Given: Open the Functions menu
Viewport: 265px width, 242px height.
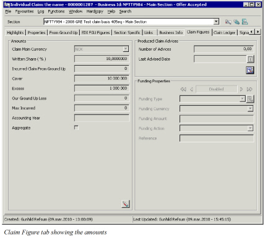Looking at the screenshot, I should click(x=56, y=12).
